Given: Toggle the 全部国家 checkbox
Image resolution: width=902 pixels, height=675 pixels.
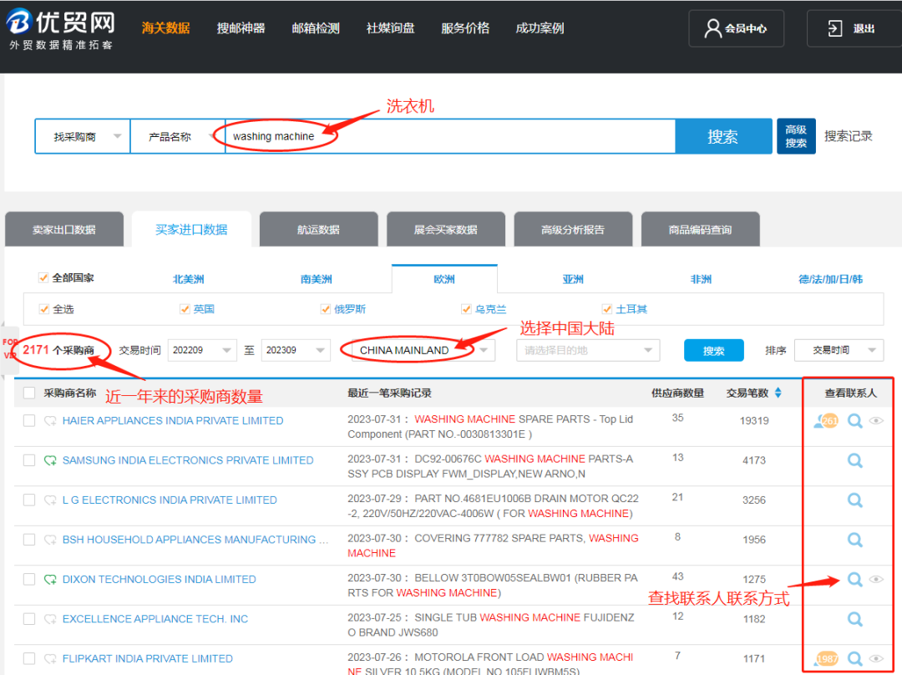Looking at the screenshot, I should coord(43,278).
